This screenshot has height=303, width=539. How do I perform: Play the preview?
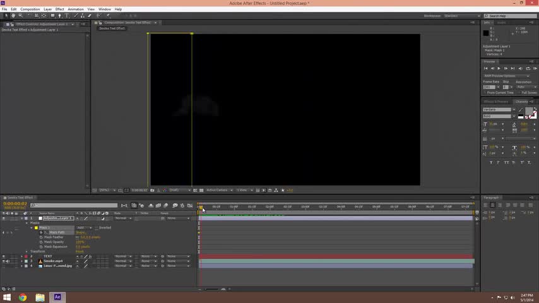pos(499,68)
